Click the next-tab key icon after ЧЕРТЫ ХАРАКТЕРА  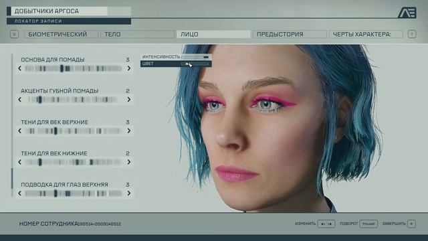412,34
